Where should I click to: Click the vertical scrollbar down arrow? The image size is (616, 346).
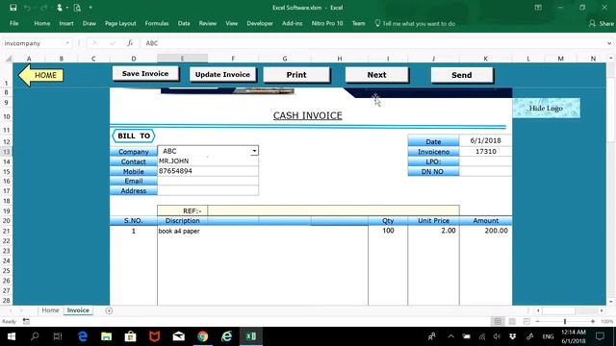pos(610,301)
